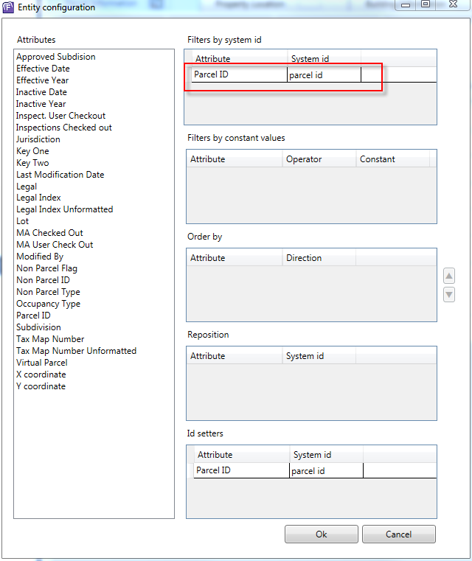Click the move down arrow beside Order by
This screenshot has width=472, height=561.
pos(449,295)
